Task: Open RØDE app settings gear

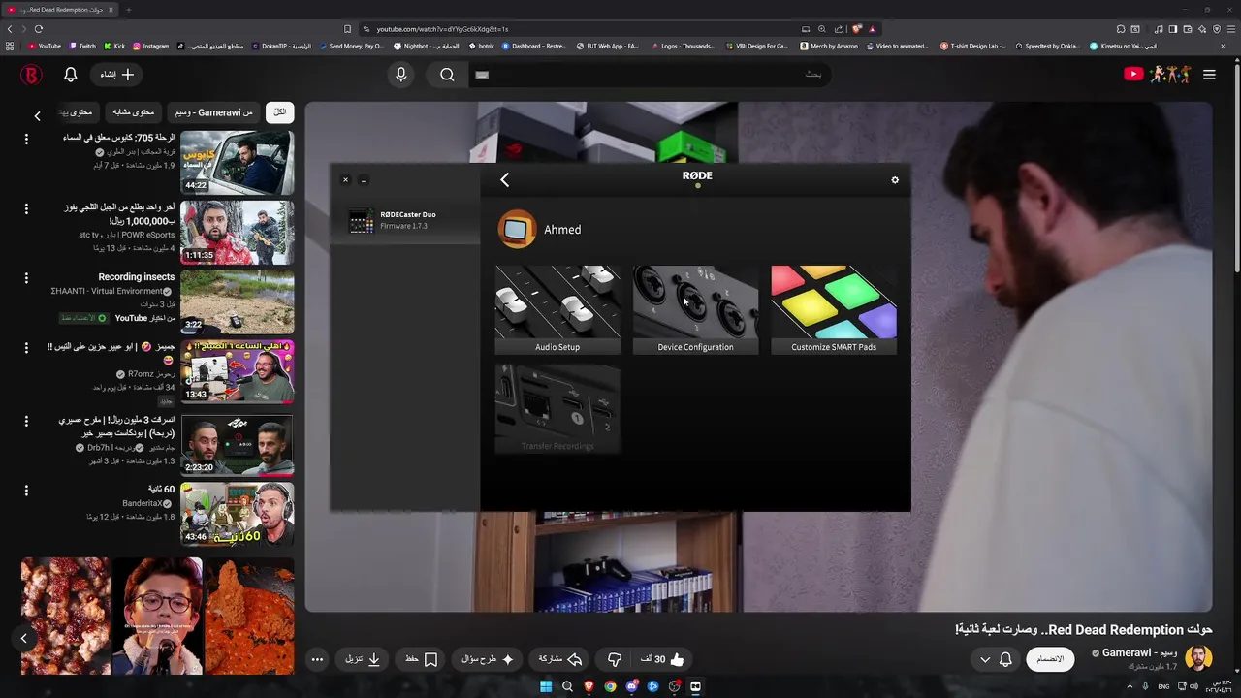Action: (895, 180)
